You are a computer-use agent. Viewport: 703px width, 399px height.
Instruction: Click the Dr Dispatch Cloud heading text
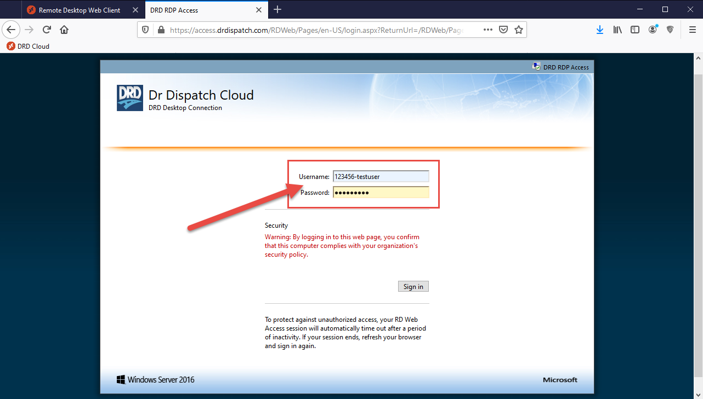pyautogui.click(x=201, y=95)
